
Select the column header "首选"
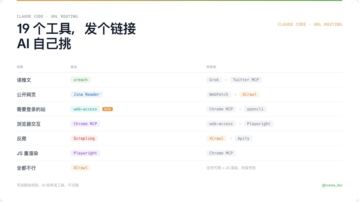point(74,67)
